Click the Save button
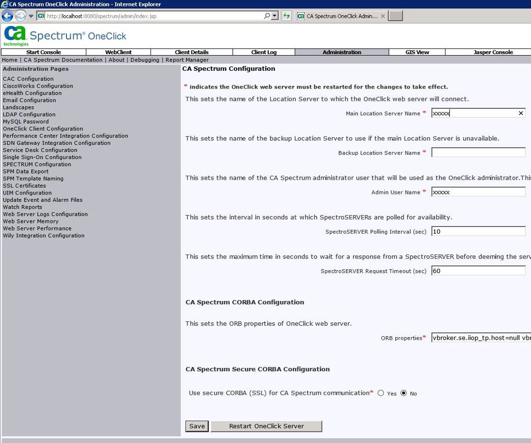The image size is (531, 443). click(x=197, y=426)
